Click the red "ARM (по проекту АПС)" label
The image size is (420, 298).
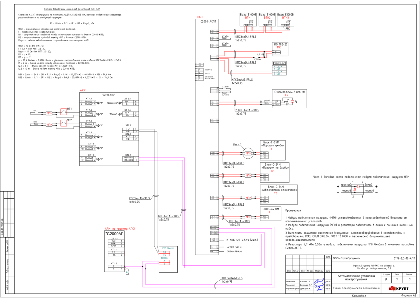click(x=120, y=229)
